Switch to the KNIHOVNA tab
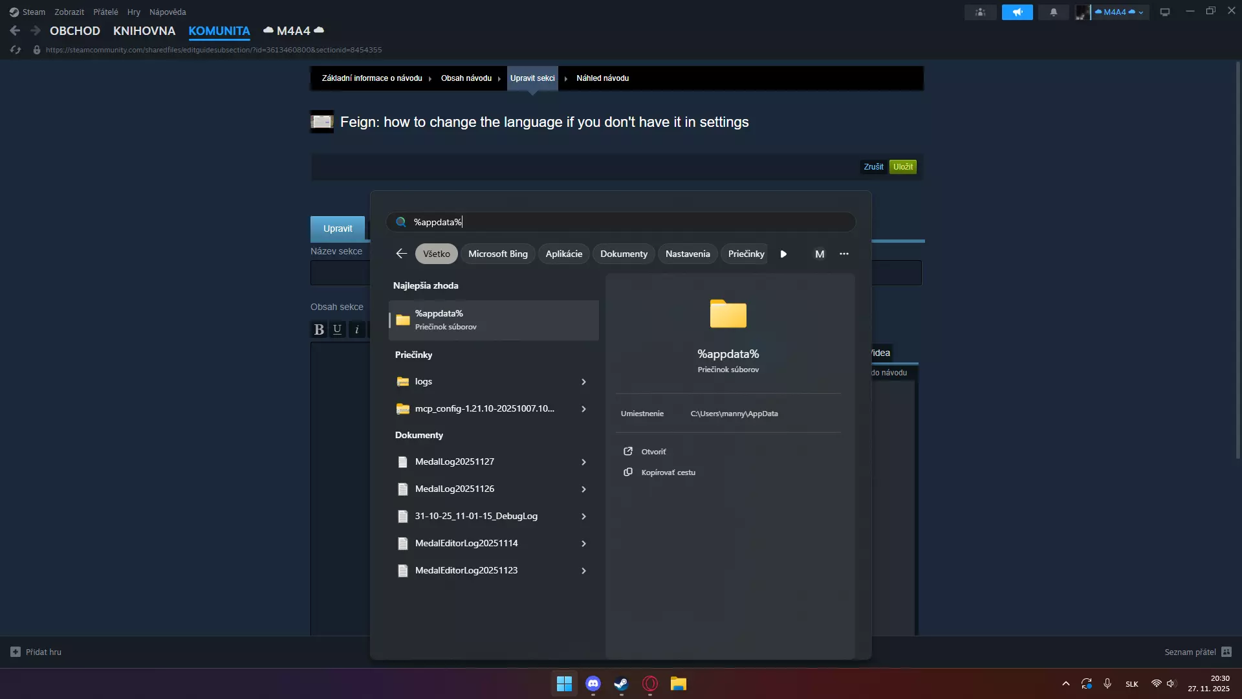 point(144,31)
